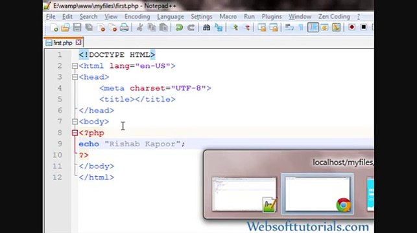Toggle Show all characters pilcrow icon
This screenshot has height=233, width=417.
tap(301, 27)
